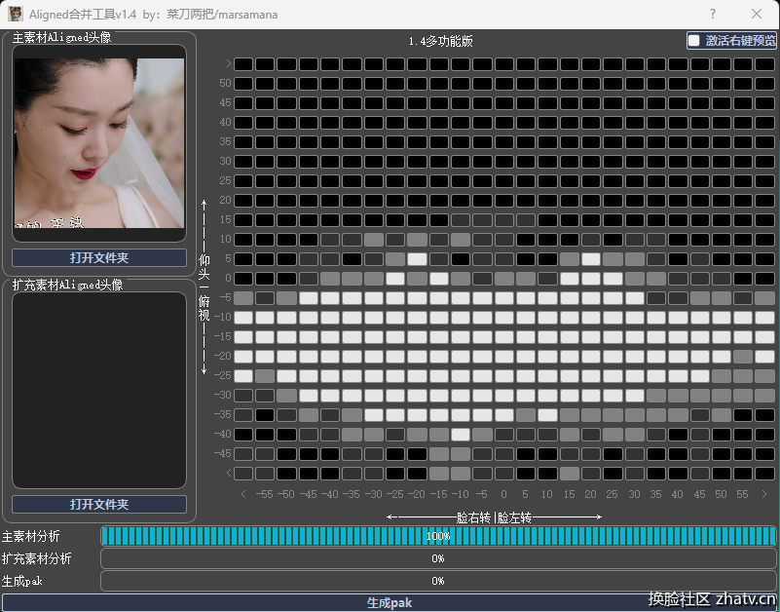Image resolution: width=780 pixels, height=612 pixels.
Task: Click 打开文件夹 under 主素材Aligned头像
Action: 99,257
